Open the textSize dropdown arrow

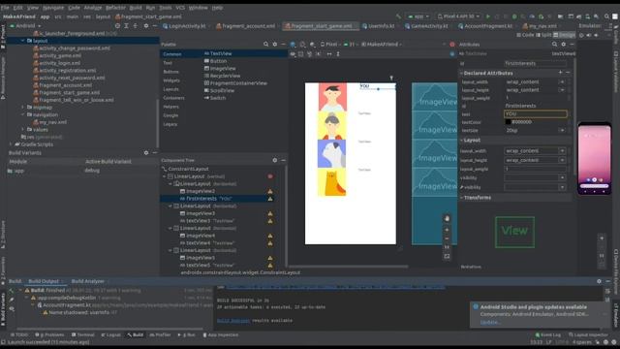click(x=562, y=130)
